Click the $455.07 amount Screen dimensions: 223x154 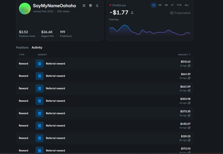tap(185, 124)
